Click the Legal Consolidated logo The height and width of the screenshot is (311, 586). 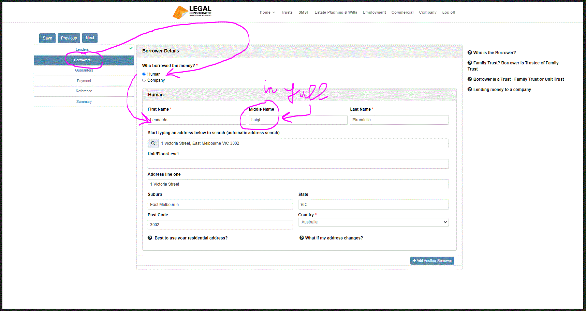(x=192, y=12)
